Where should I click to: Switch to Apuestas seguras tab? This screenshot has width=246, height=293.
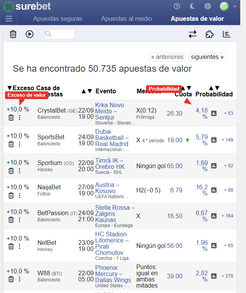tap(58, 19)
